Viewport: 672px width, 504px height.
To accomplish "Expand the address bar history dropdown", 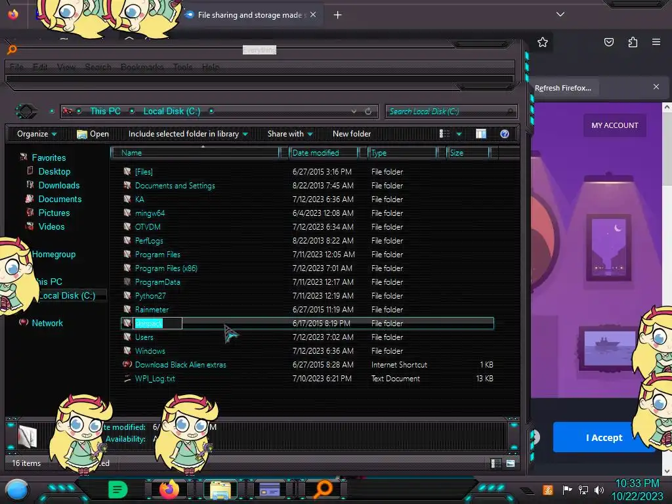I will tap(354, 112).
